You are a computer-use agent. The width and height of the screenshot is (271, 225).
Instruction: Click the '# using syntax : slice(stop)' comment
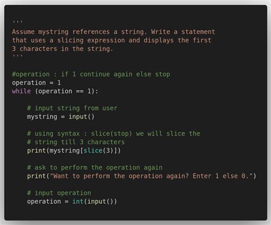tap(114, 133)
